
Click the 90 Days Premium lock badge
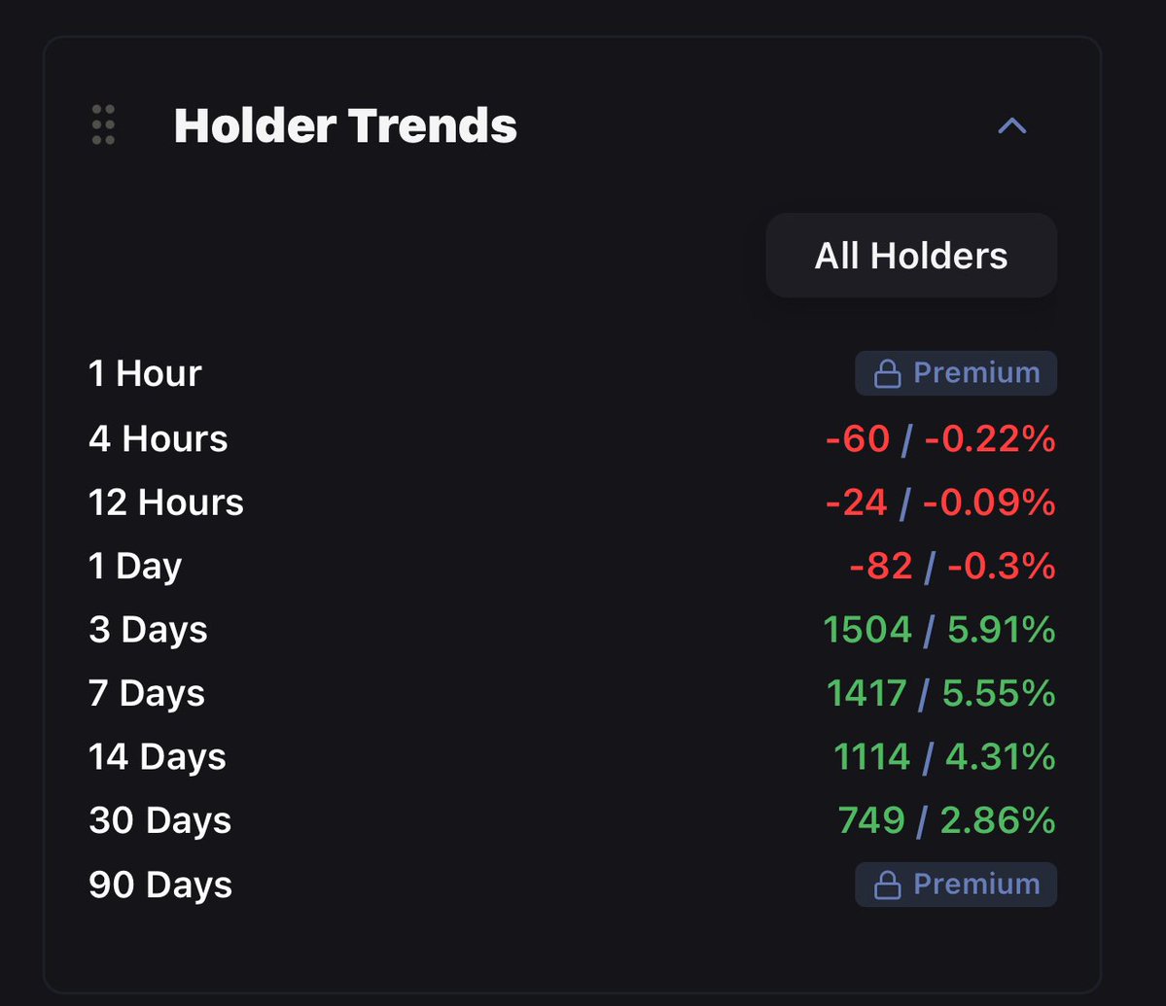coord(956,885)
